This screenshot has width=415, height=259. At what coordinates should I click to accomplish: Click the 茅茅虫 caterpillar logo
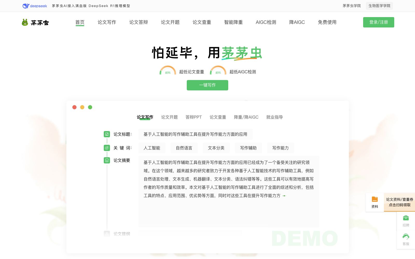click(35, 23)
